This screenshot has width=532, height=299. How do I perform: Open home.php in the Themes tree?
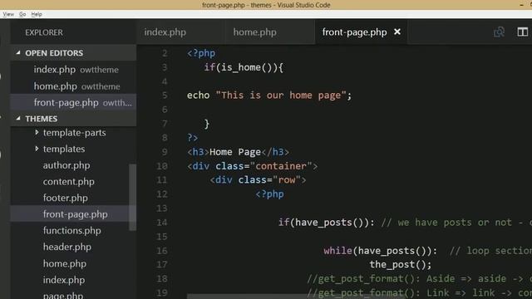coord(65,263)
